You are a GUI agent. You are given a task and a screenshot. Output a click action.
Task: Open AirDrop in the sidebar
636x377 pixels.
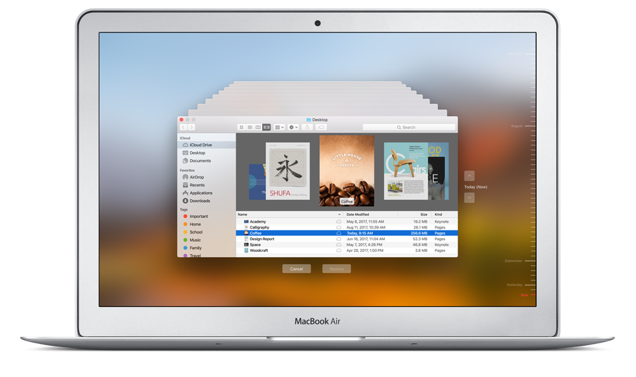pyautogui.click(x=196, y=177)
